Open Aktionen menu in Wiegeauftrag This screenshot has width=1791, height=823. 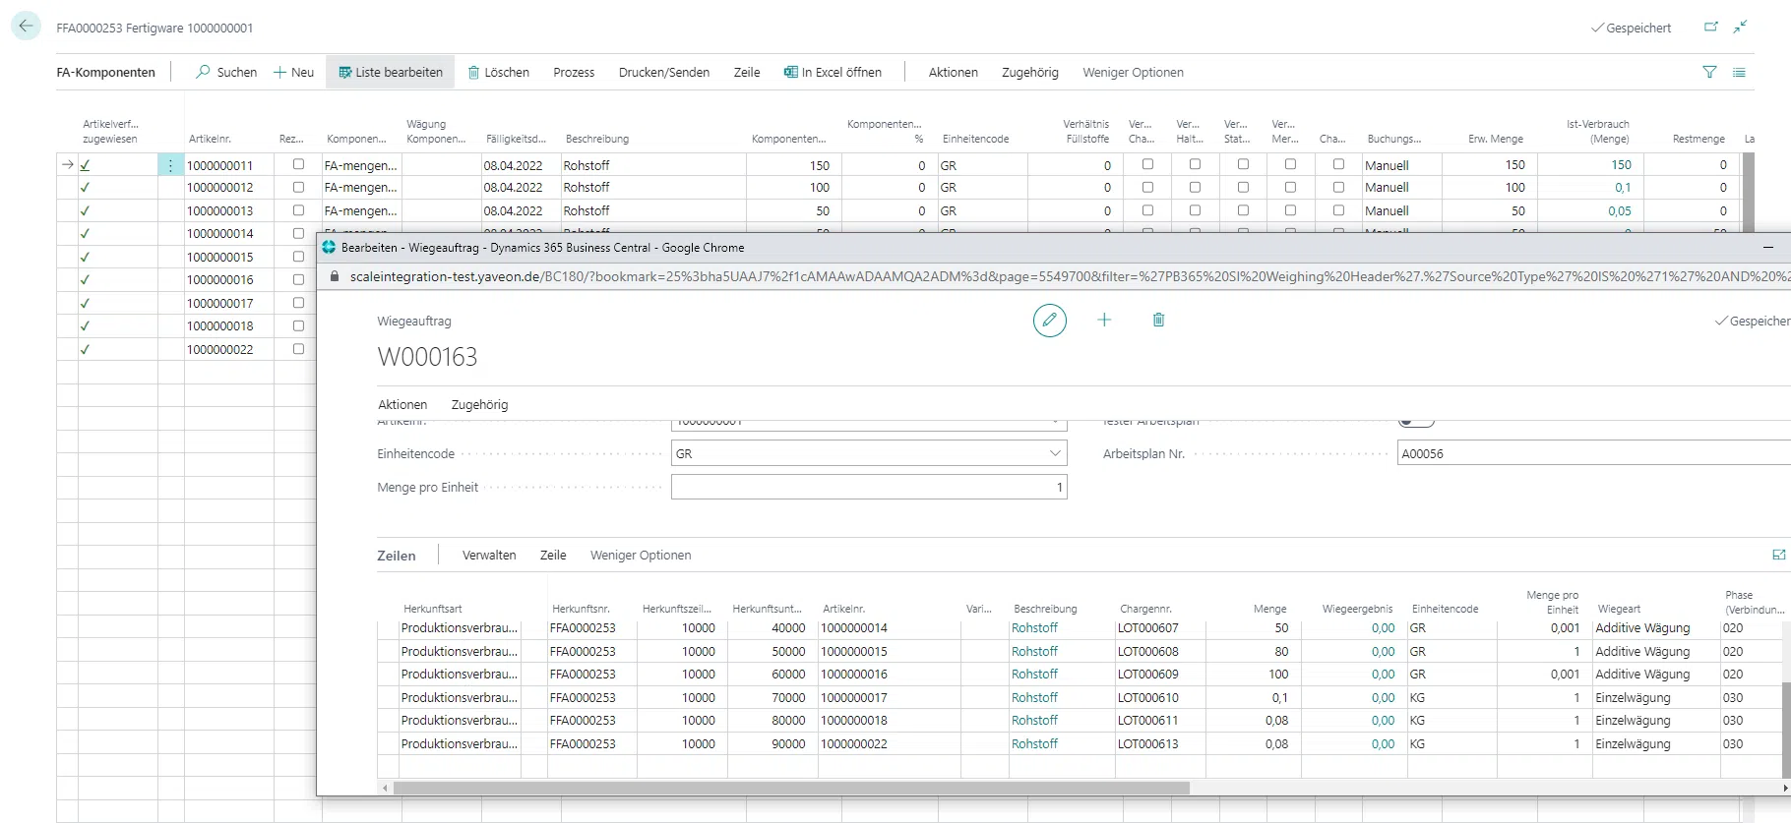[402, 404]
